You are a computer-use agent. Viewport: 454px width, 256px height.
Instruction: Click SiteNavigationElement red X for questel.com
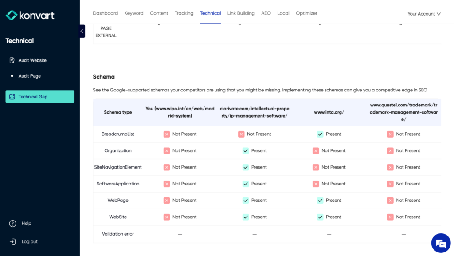tap(390, 167)
